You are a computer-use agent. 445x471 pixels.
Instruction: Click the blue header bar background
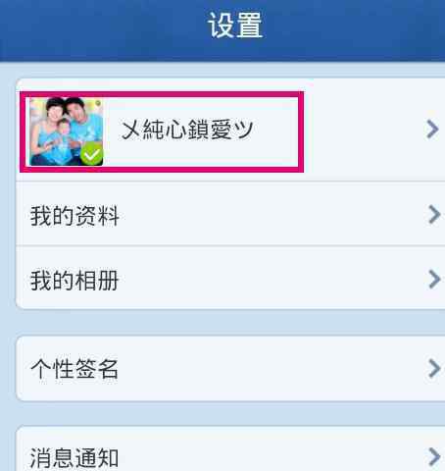(x=98, y=29)
